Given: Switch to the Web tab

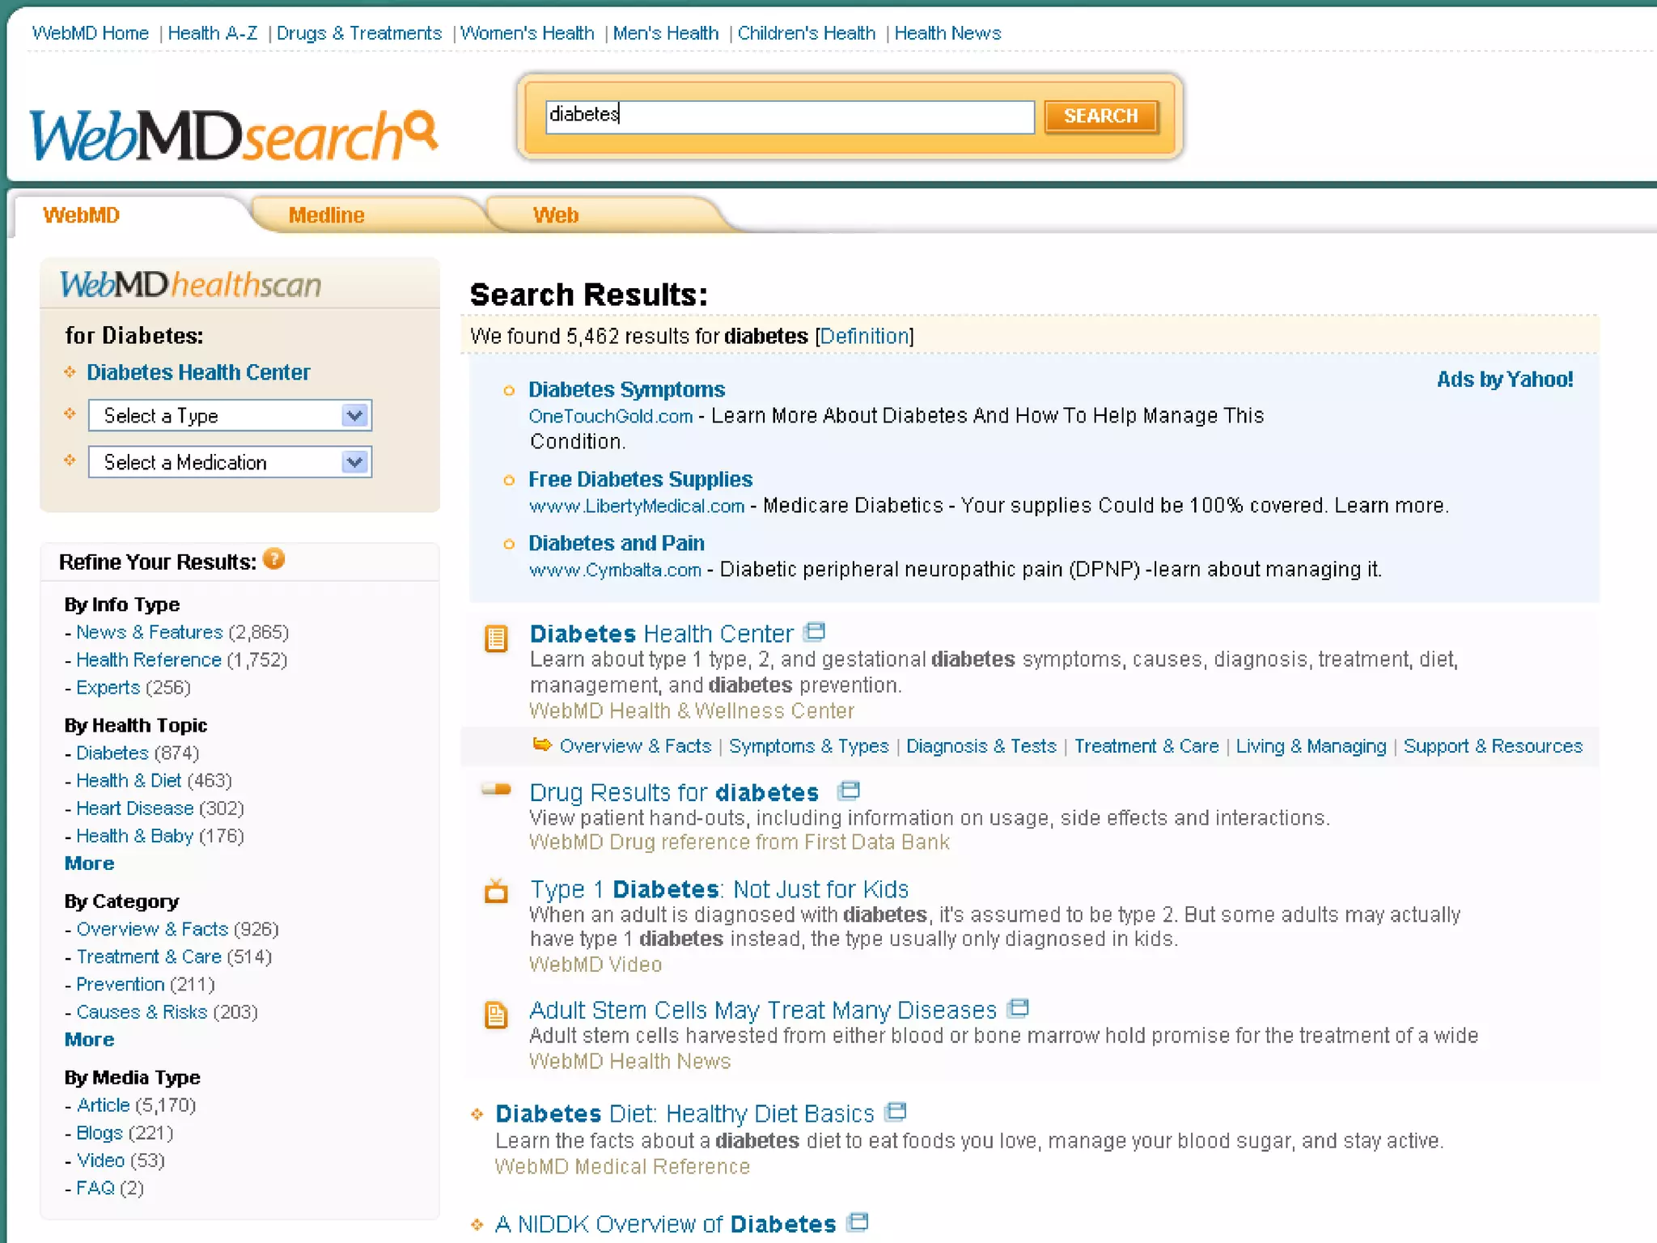Looking at the screenshot, I should click(x=556, y=215).
